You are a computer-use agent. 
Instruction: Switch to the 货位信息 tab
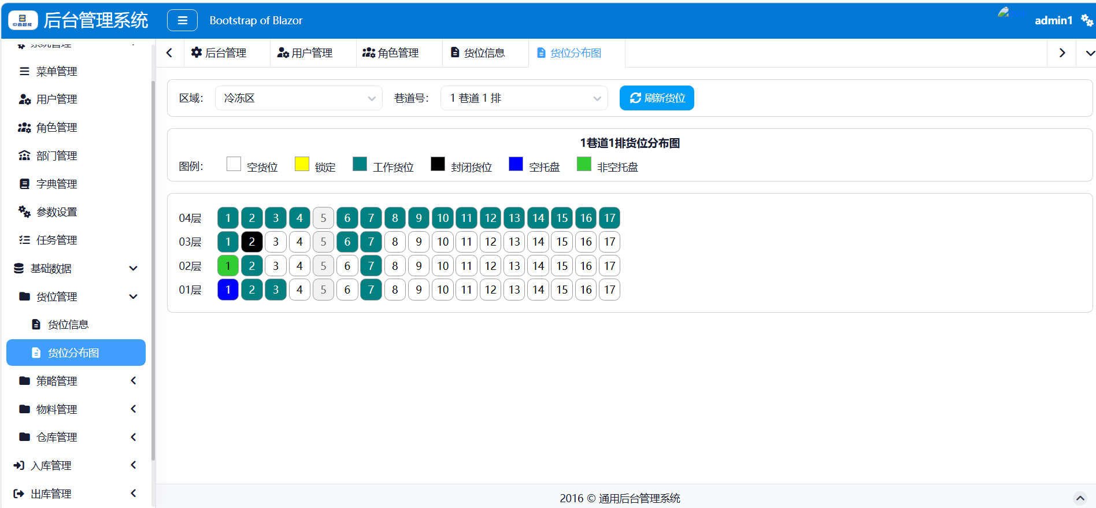[485, 53]
